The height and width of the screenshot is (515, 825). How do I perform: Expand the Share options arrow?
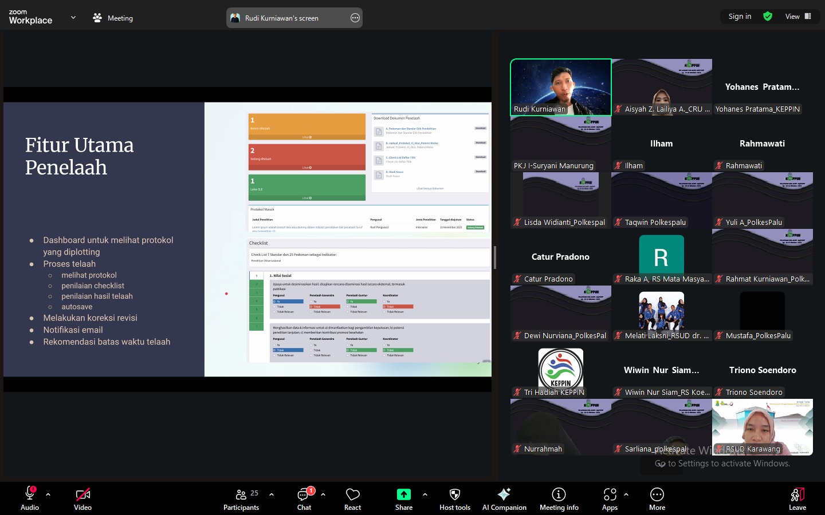425,494
